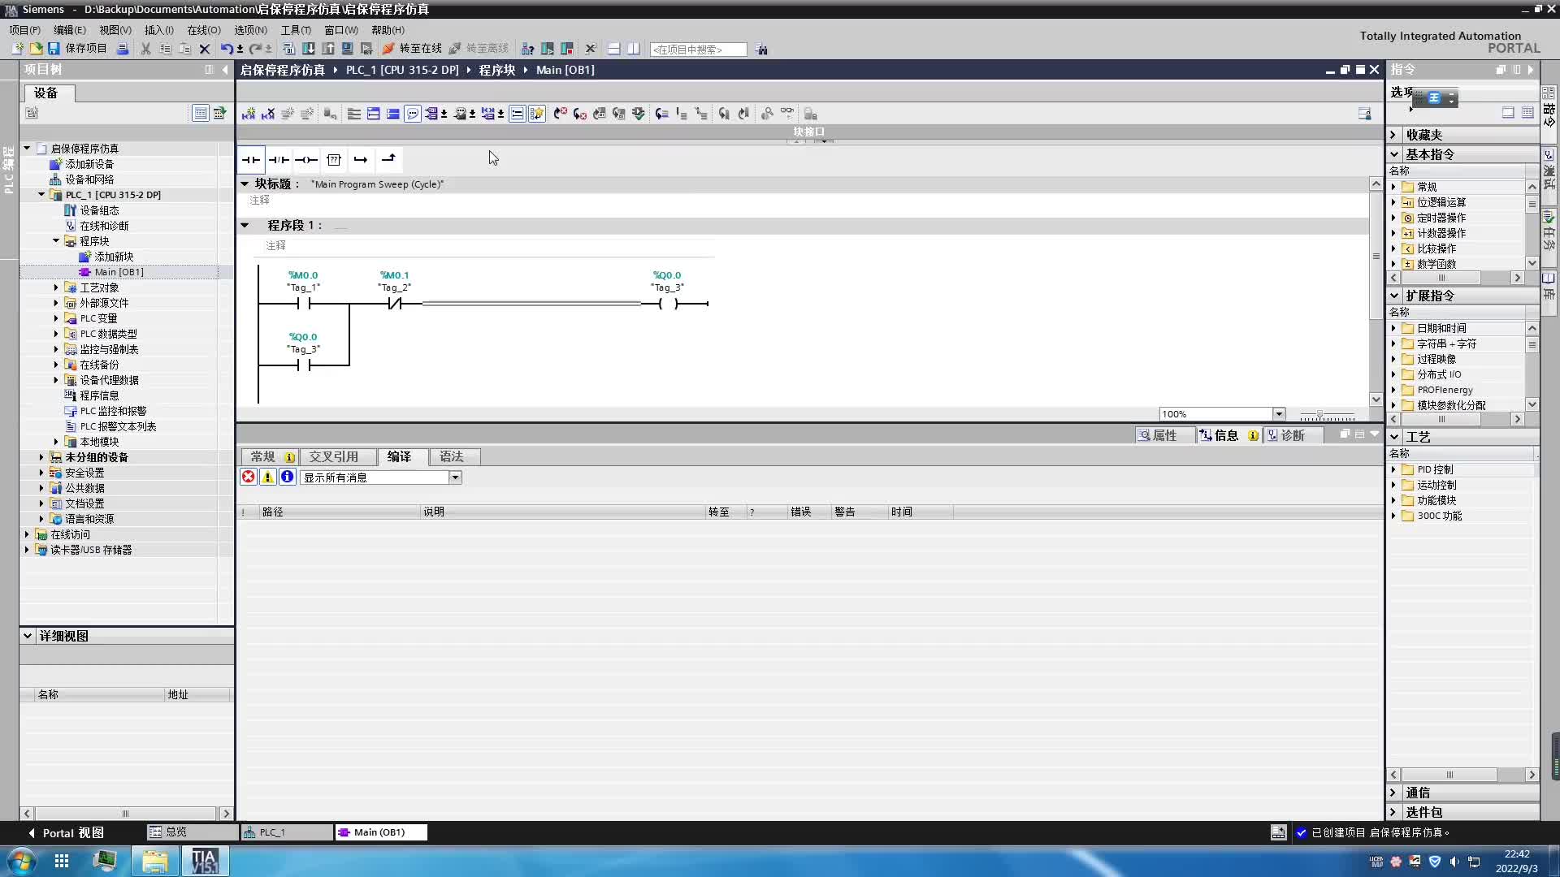This screenshot has height=877, width=1560.
Task: Click the editor vertical scrollbar down arrow
Action: [1376, 399]
